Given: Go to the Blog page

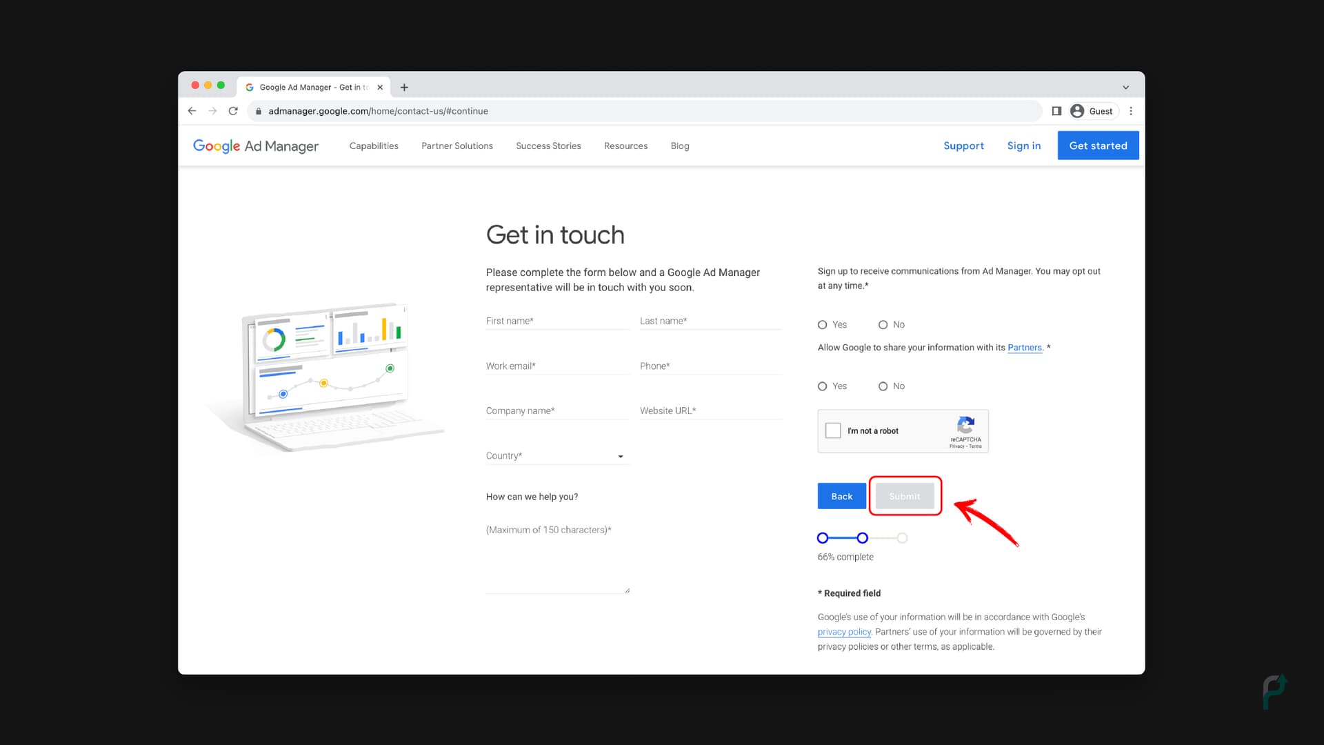Looking at the screenshot, I should point(680,146).
